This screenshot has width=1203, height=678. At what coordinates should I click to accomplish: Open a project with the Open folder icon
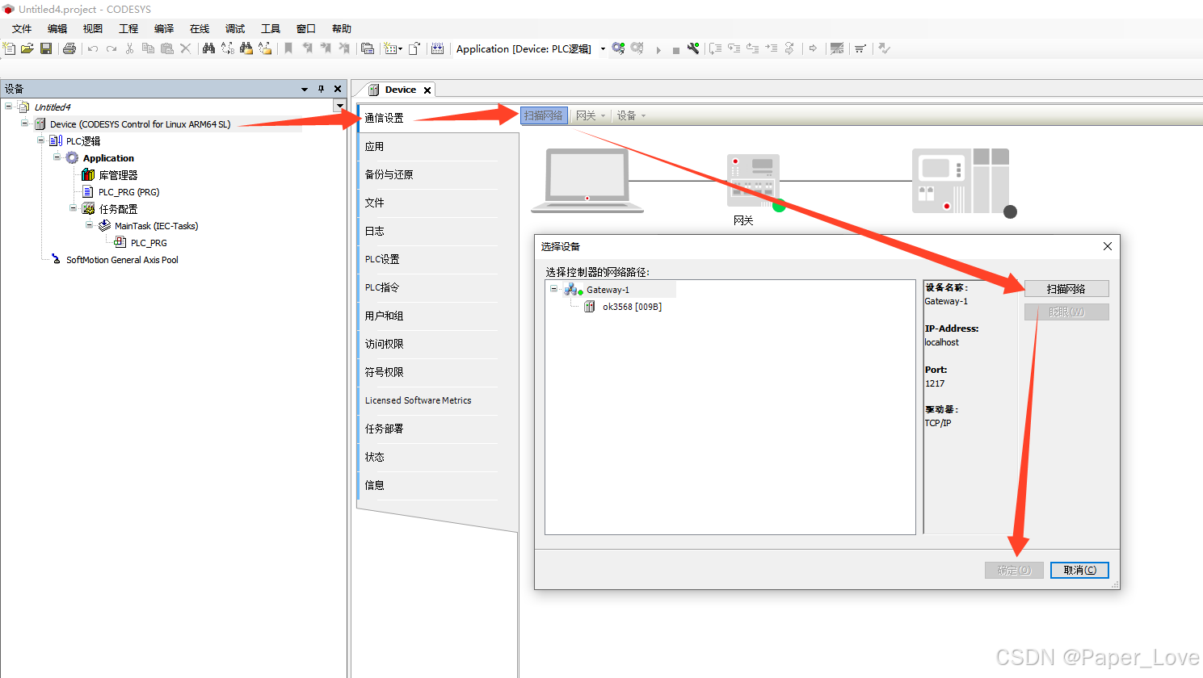tap(27, 48)
